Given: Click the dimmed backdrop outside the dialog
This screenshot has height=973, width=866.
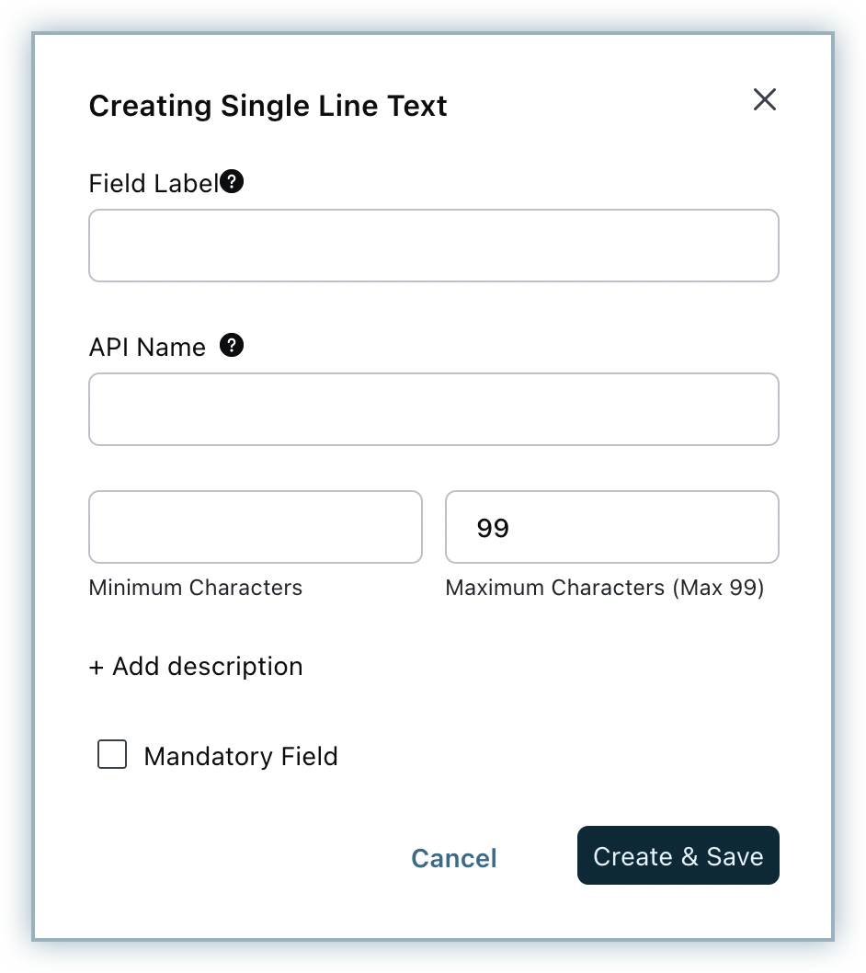Looking at the screenshot, I should [17, 460].
